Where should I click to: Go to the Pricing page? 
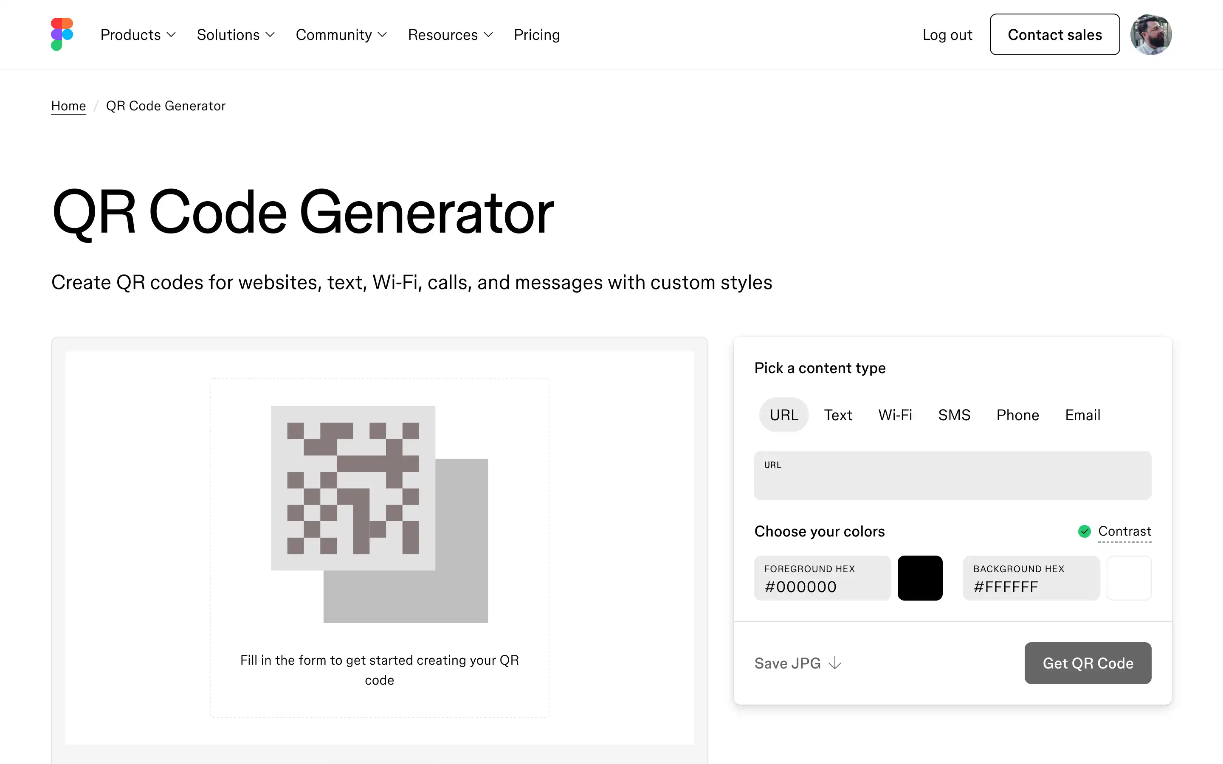click(537, 34)
